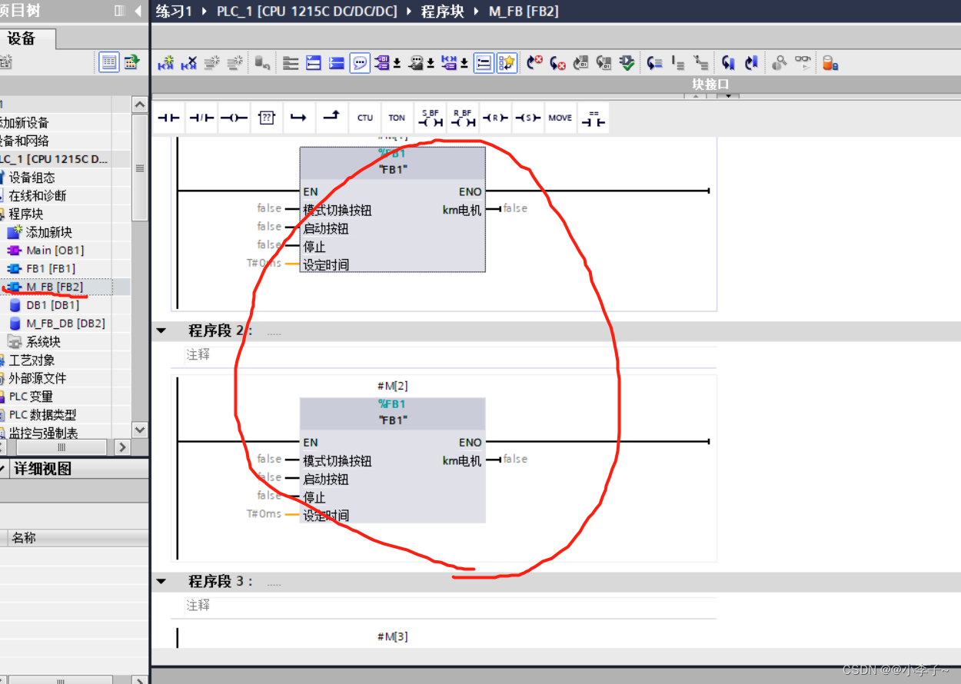Click the close branch icon
961x684 pixels.
coord(331,118)
